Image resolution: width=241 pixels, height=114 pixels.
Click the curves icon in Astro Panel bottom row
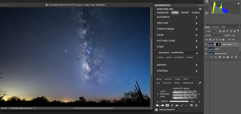point(172,105)
